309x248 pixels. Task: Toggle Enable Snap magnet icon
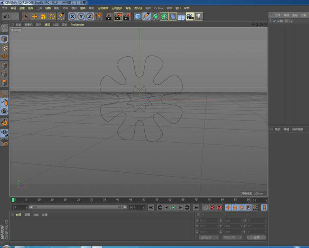pyautogui.click(x=4, y=122)
